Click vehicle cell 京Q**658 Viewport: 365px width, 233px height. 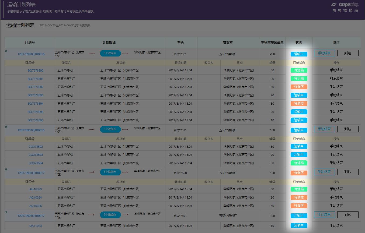coord(180,173)
